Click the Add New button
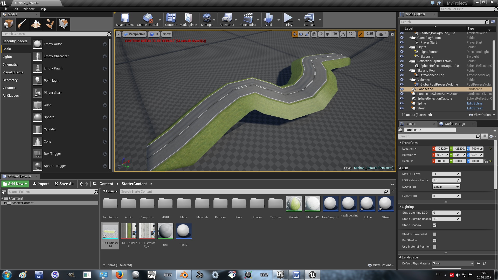 [x=15, y=184]
